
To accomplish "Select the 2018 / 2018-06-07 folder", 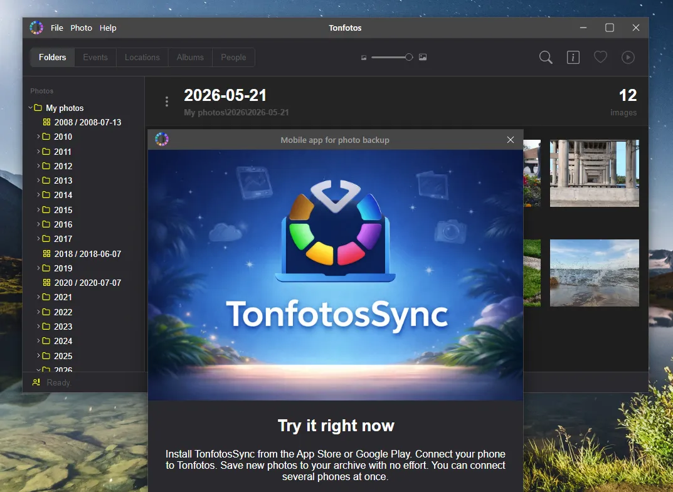I will (x=82, y=253).
